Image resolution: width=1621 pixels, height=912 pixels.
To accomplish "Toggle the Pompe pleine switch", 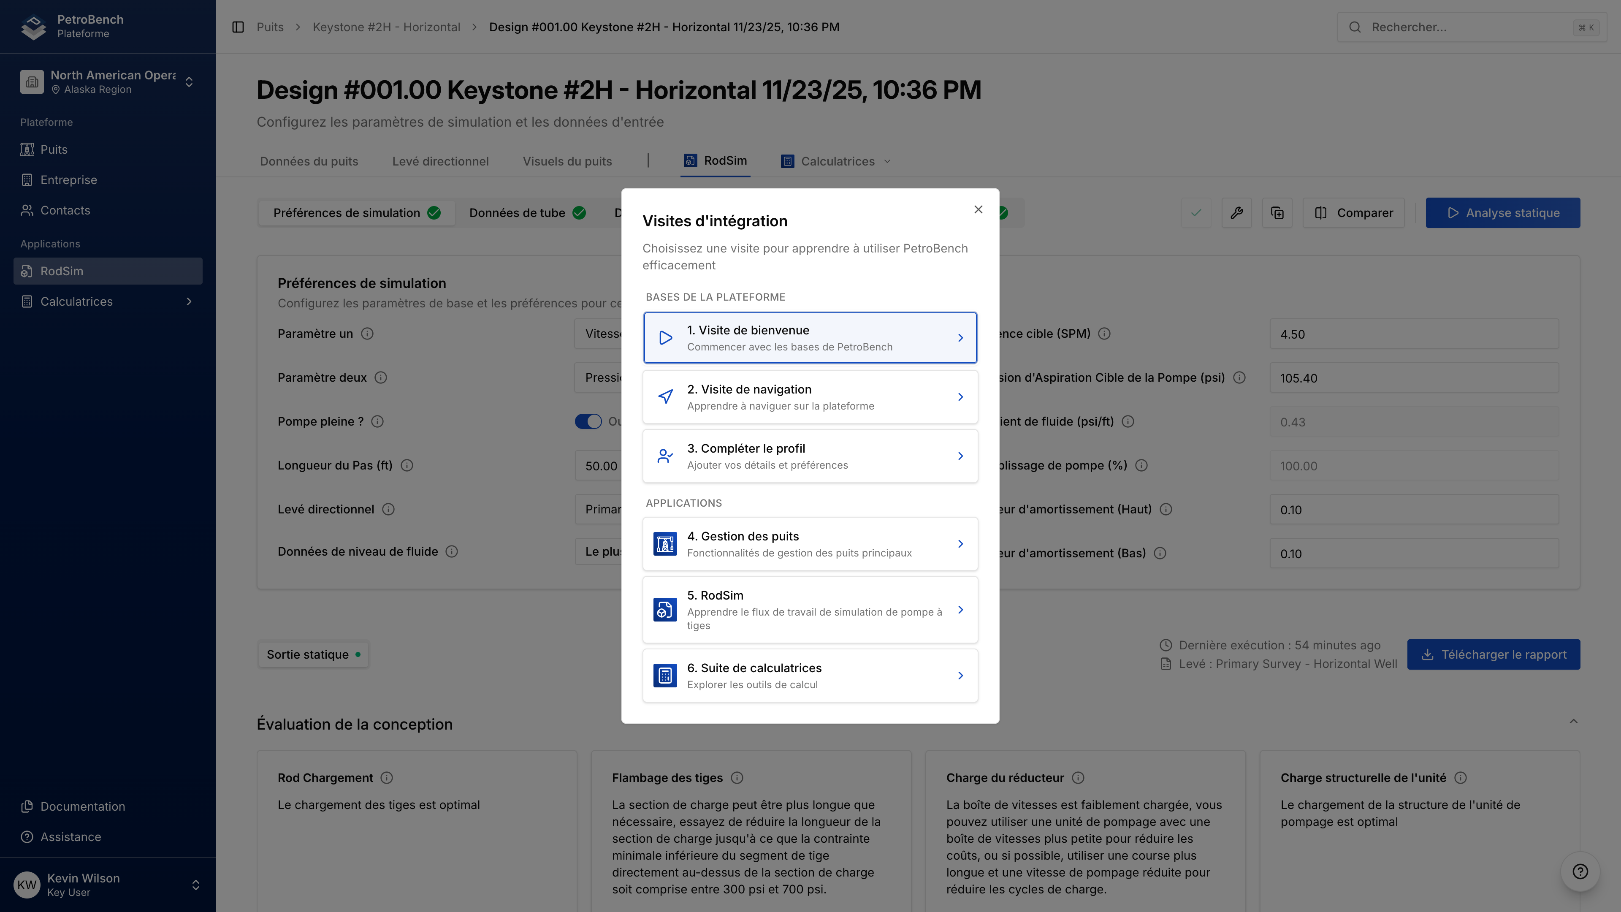I will (x=588, y=421).
